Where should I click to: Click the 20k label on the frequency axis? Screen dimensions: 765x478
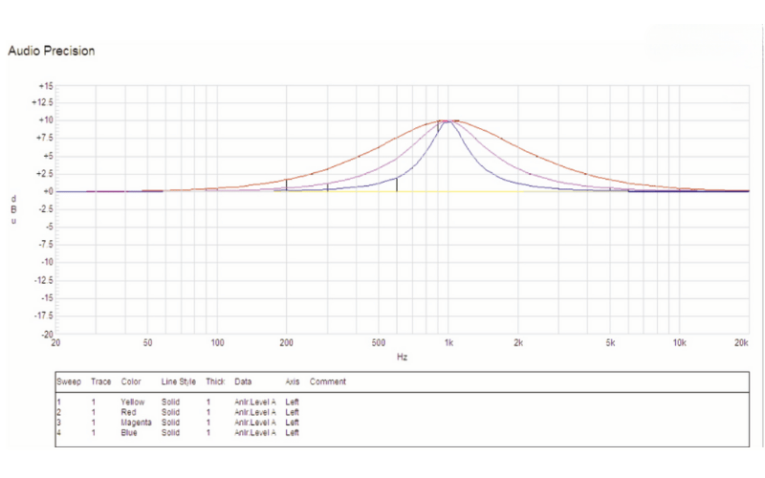(741, 343)
